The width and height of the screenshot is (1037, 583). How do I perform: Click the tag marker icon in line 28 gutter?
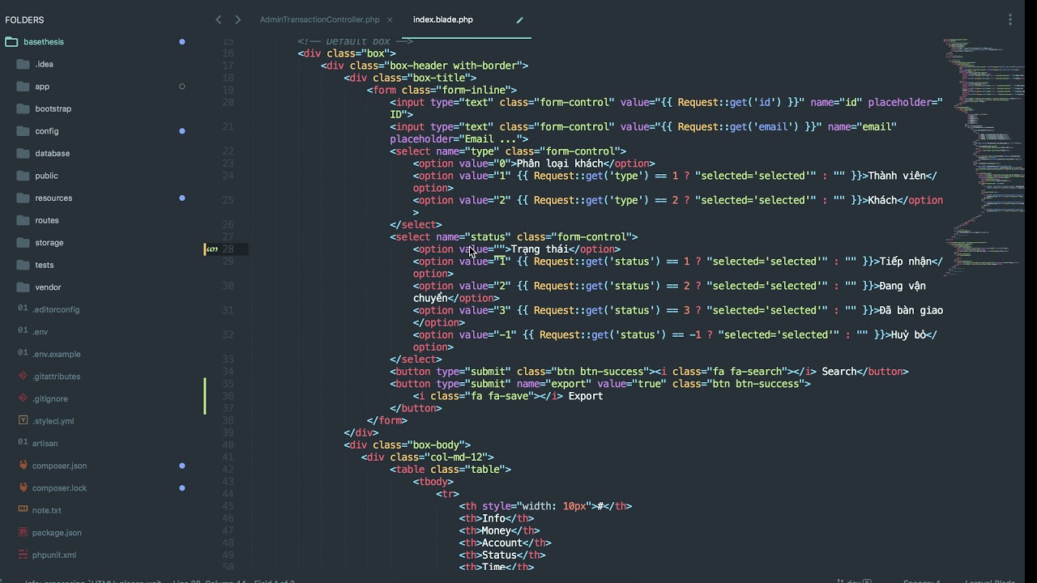(x=212, y=249)
